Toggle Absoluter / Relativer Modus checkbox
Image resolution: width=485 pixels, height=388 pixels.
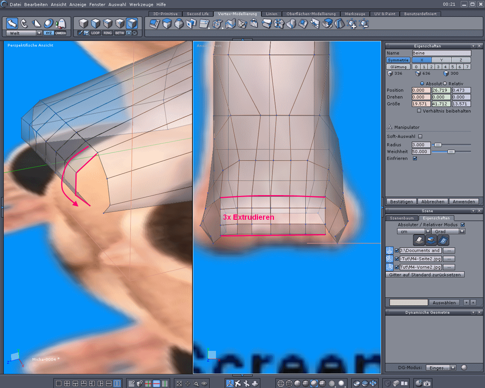463,225
